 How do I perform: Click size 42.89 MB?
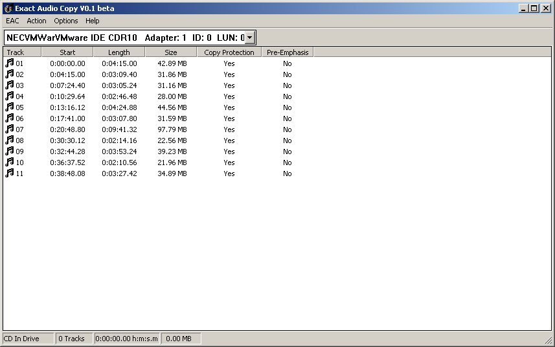click(172, 63)
